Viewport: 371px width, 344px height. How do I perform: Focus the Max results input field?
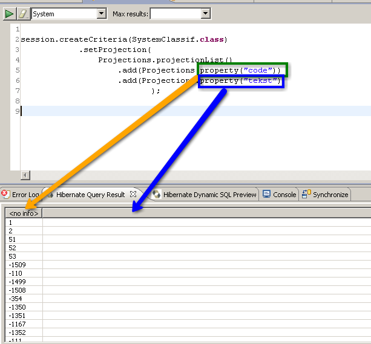click(176, 14)
